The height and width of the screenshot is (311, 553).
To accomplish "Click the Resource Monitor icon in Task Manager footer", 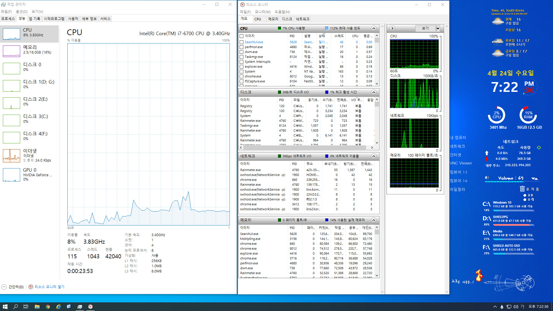I will click(x=31, y=287).
